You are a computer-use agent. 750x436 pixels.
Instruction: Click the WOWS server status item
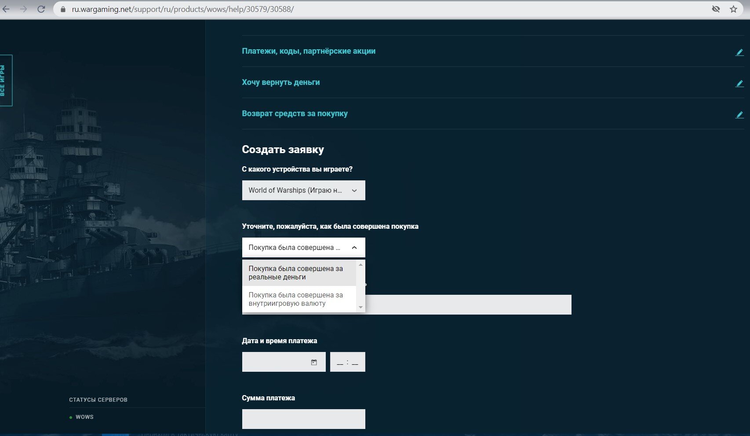(x=84, y=417)
